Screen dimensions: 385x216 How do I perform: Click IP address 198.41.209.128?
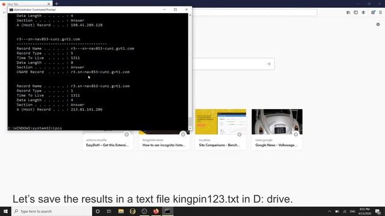87,25
